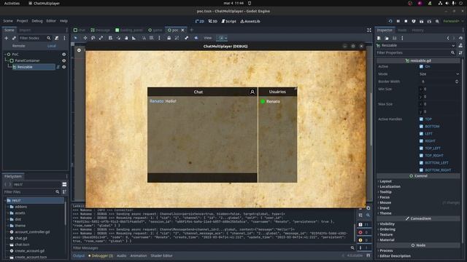Viewport: 467px width, 262px height.
Task: Select the Move Mode tool
Action: coord(85,38)
